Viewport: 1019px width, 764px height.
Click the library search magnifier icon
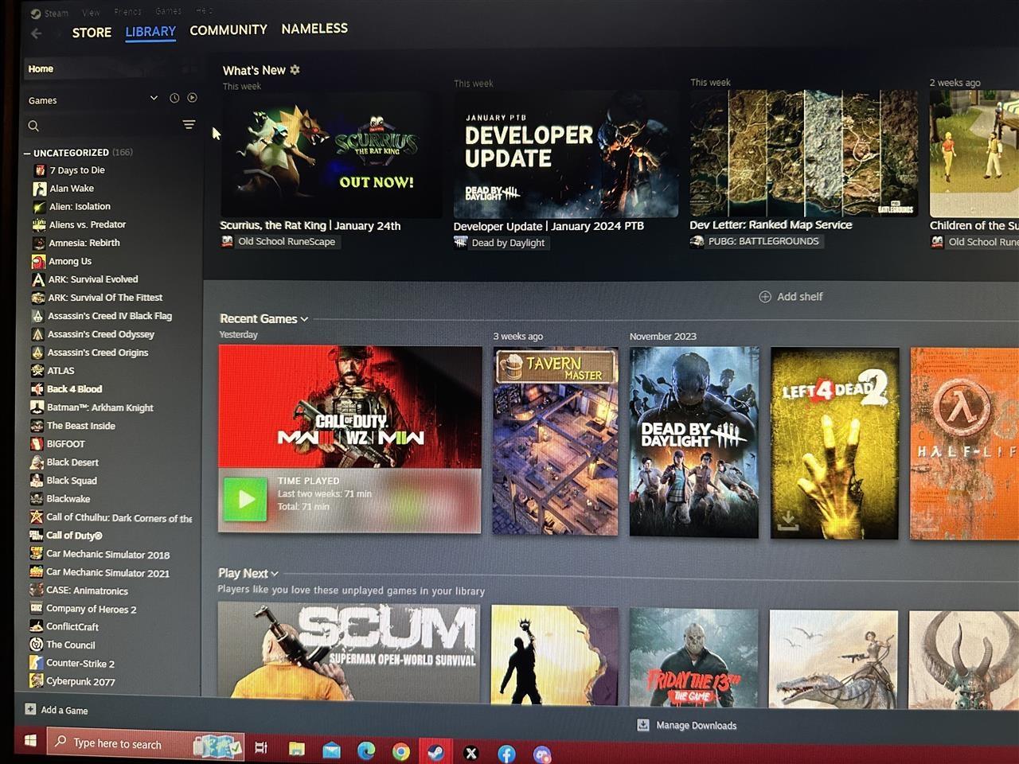coord(33,126)
